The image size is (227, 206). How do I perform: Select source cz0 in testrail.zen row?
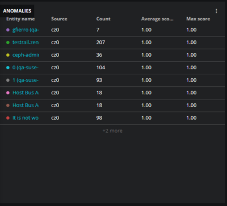pos(55,43)
